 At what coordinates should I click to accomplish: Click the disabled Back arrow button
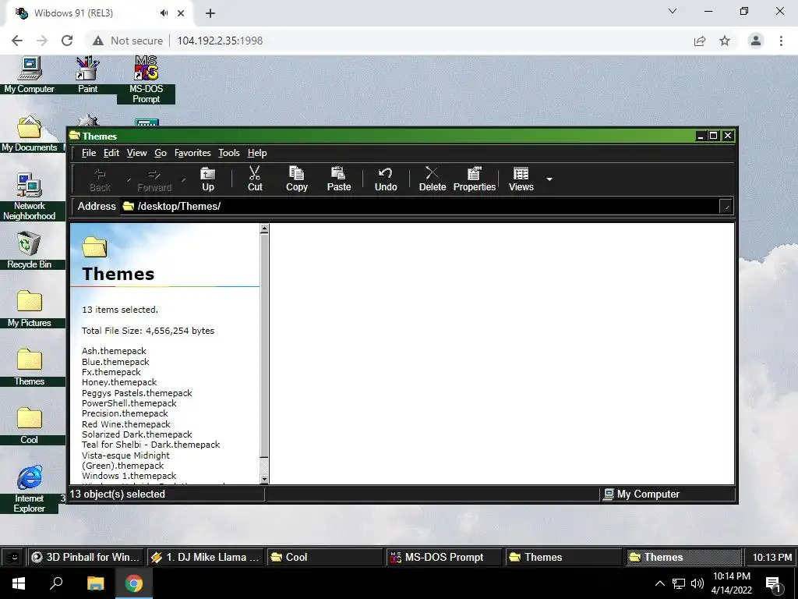tap(100, 179)
